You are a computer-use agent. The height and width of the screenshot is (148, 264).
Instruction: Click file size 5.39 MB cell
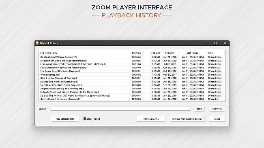pos(156,85)
